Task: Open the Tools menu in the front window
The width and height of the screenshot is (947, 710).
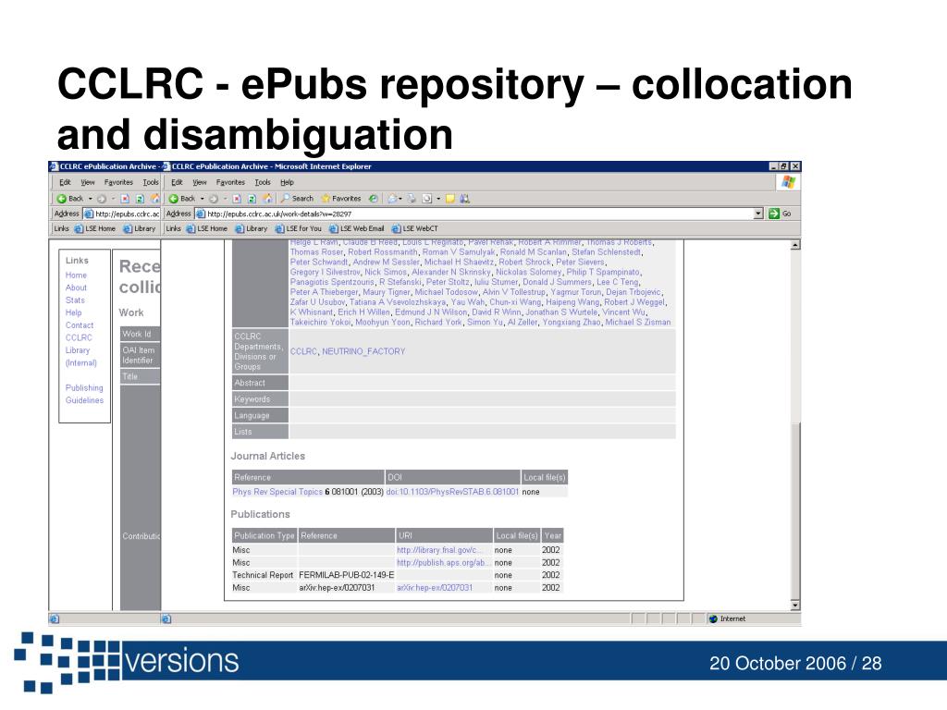Action: [x=263, y=182]
